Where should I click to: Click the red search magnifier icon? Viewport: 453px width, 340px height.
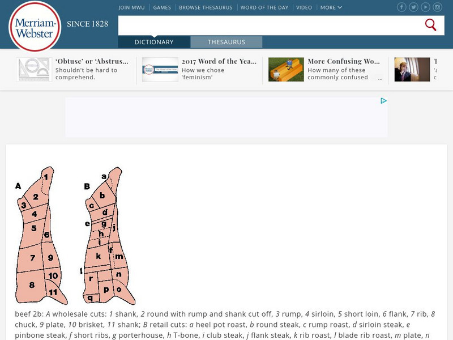pos(430,25)
